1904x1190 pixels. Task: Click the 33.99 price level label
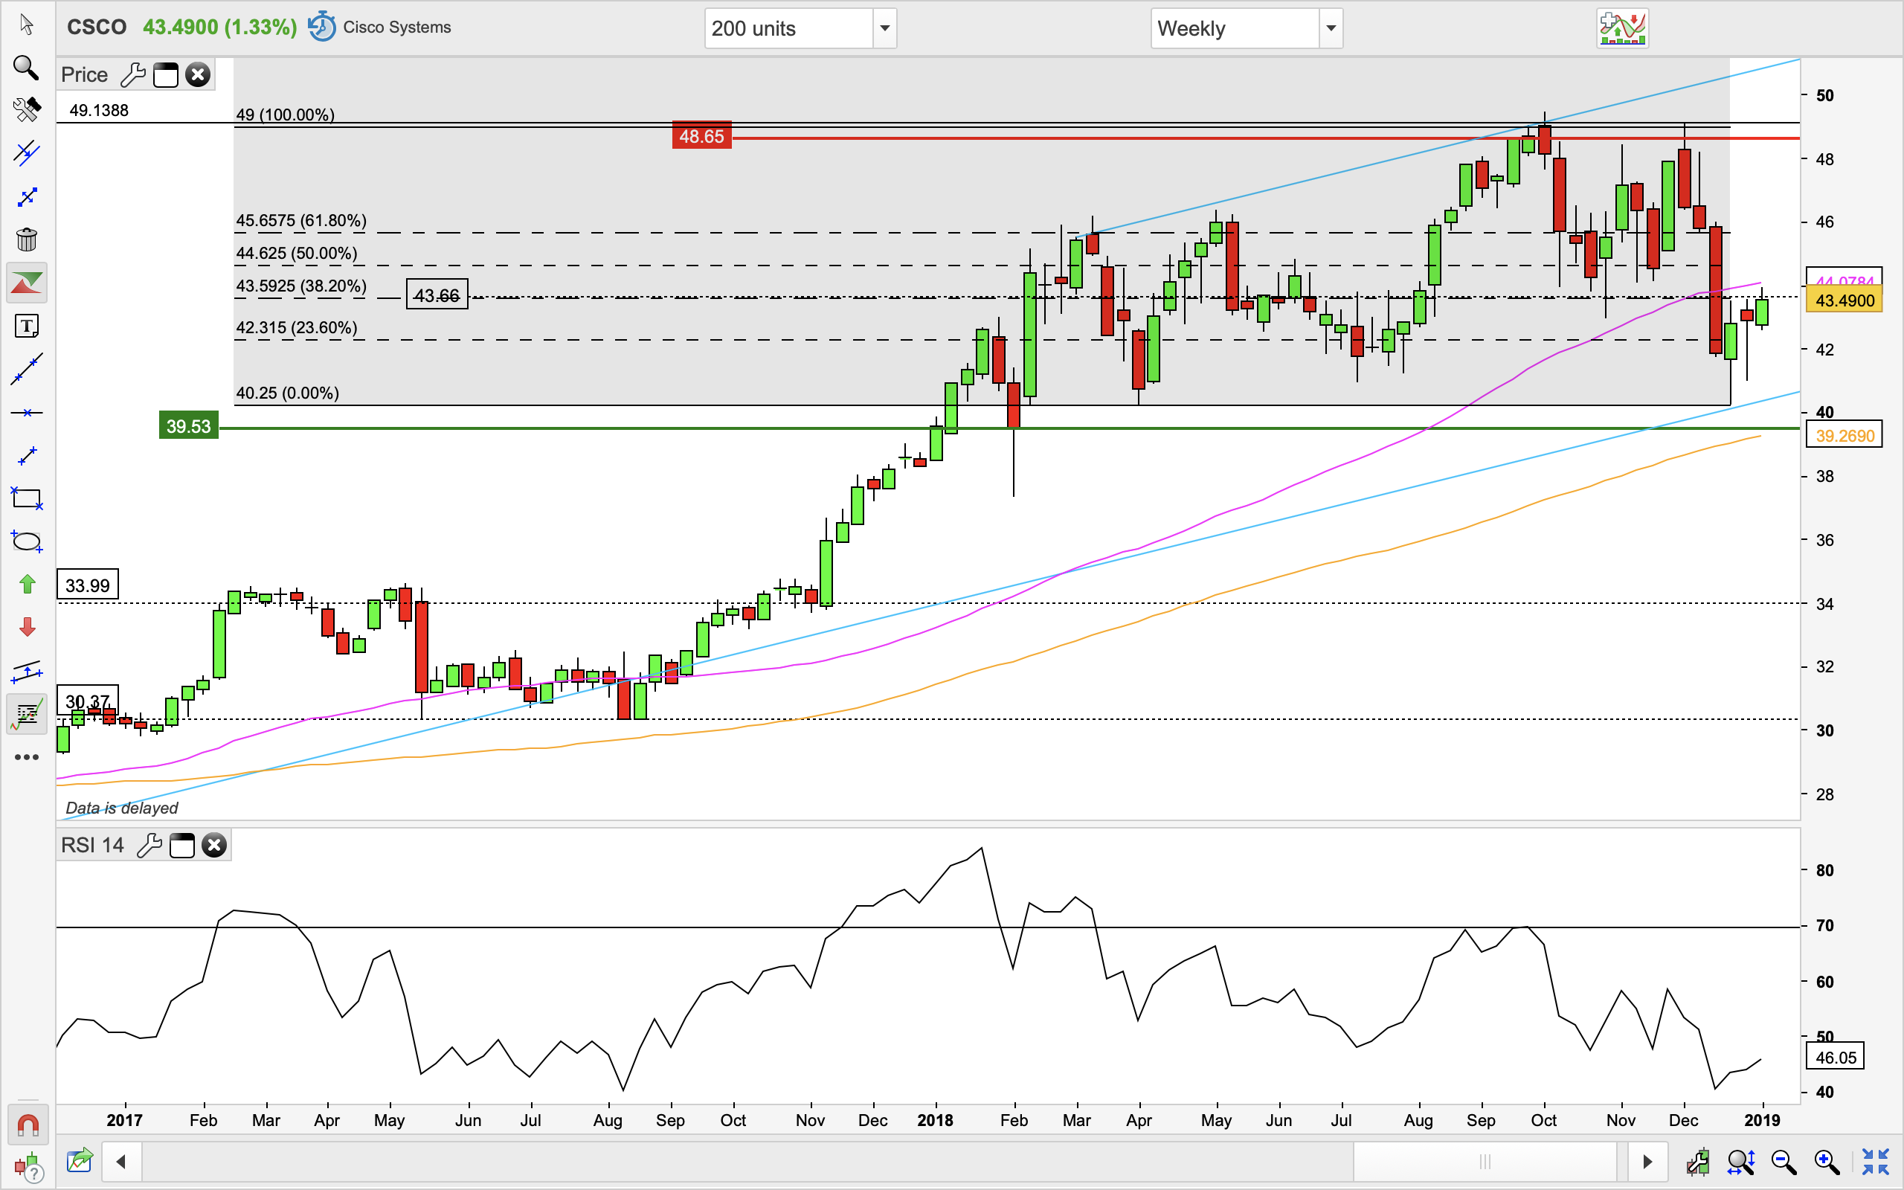[x=87, y=585]
